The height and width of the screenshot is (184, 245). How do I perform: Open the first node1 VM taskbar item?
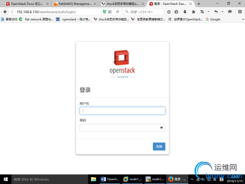(132, 179)
